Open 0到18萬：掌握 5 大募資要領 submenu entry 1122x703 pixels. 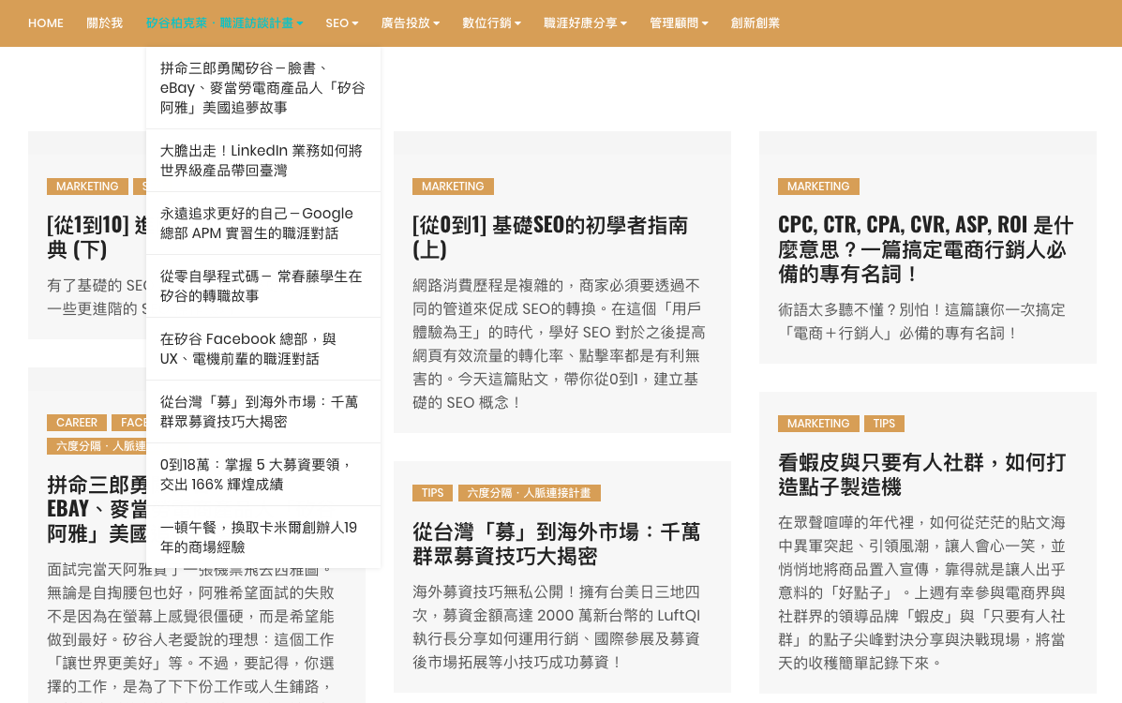click(x=263, y=474)
